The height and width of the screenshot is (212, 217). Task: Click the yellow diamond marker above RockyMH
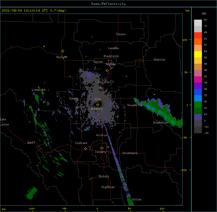[63, 51]
